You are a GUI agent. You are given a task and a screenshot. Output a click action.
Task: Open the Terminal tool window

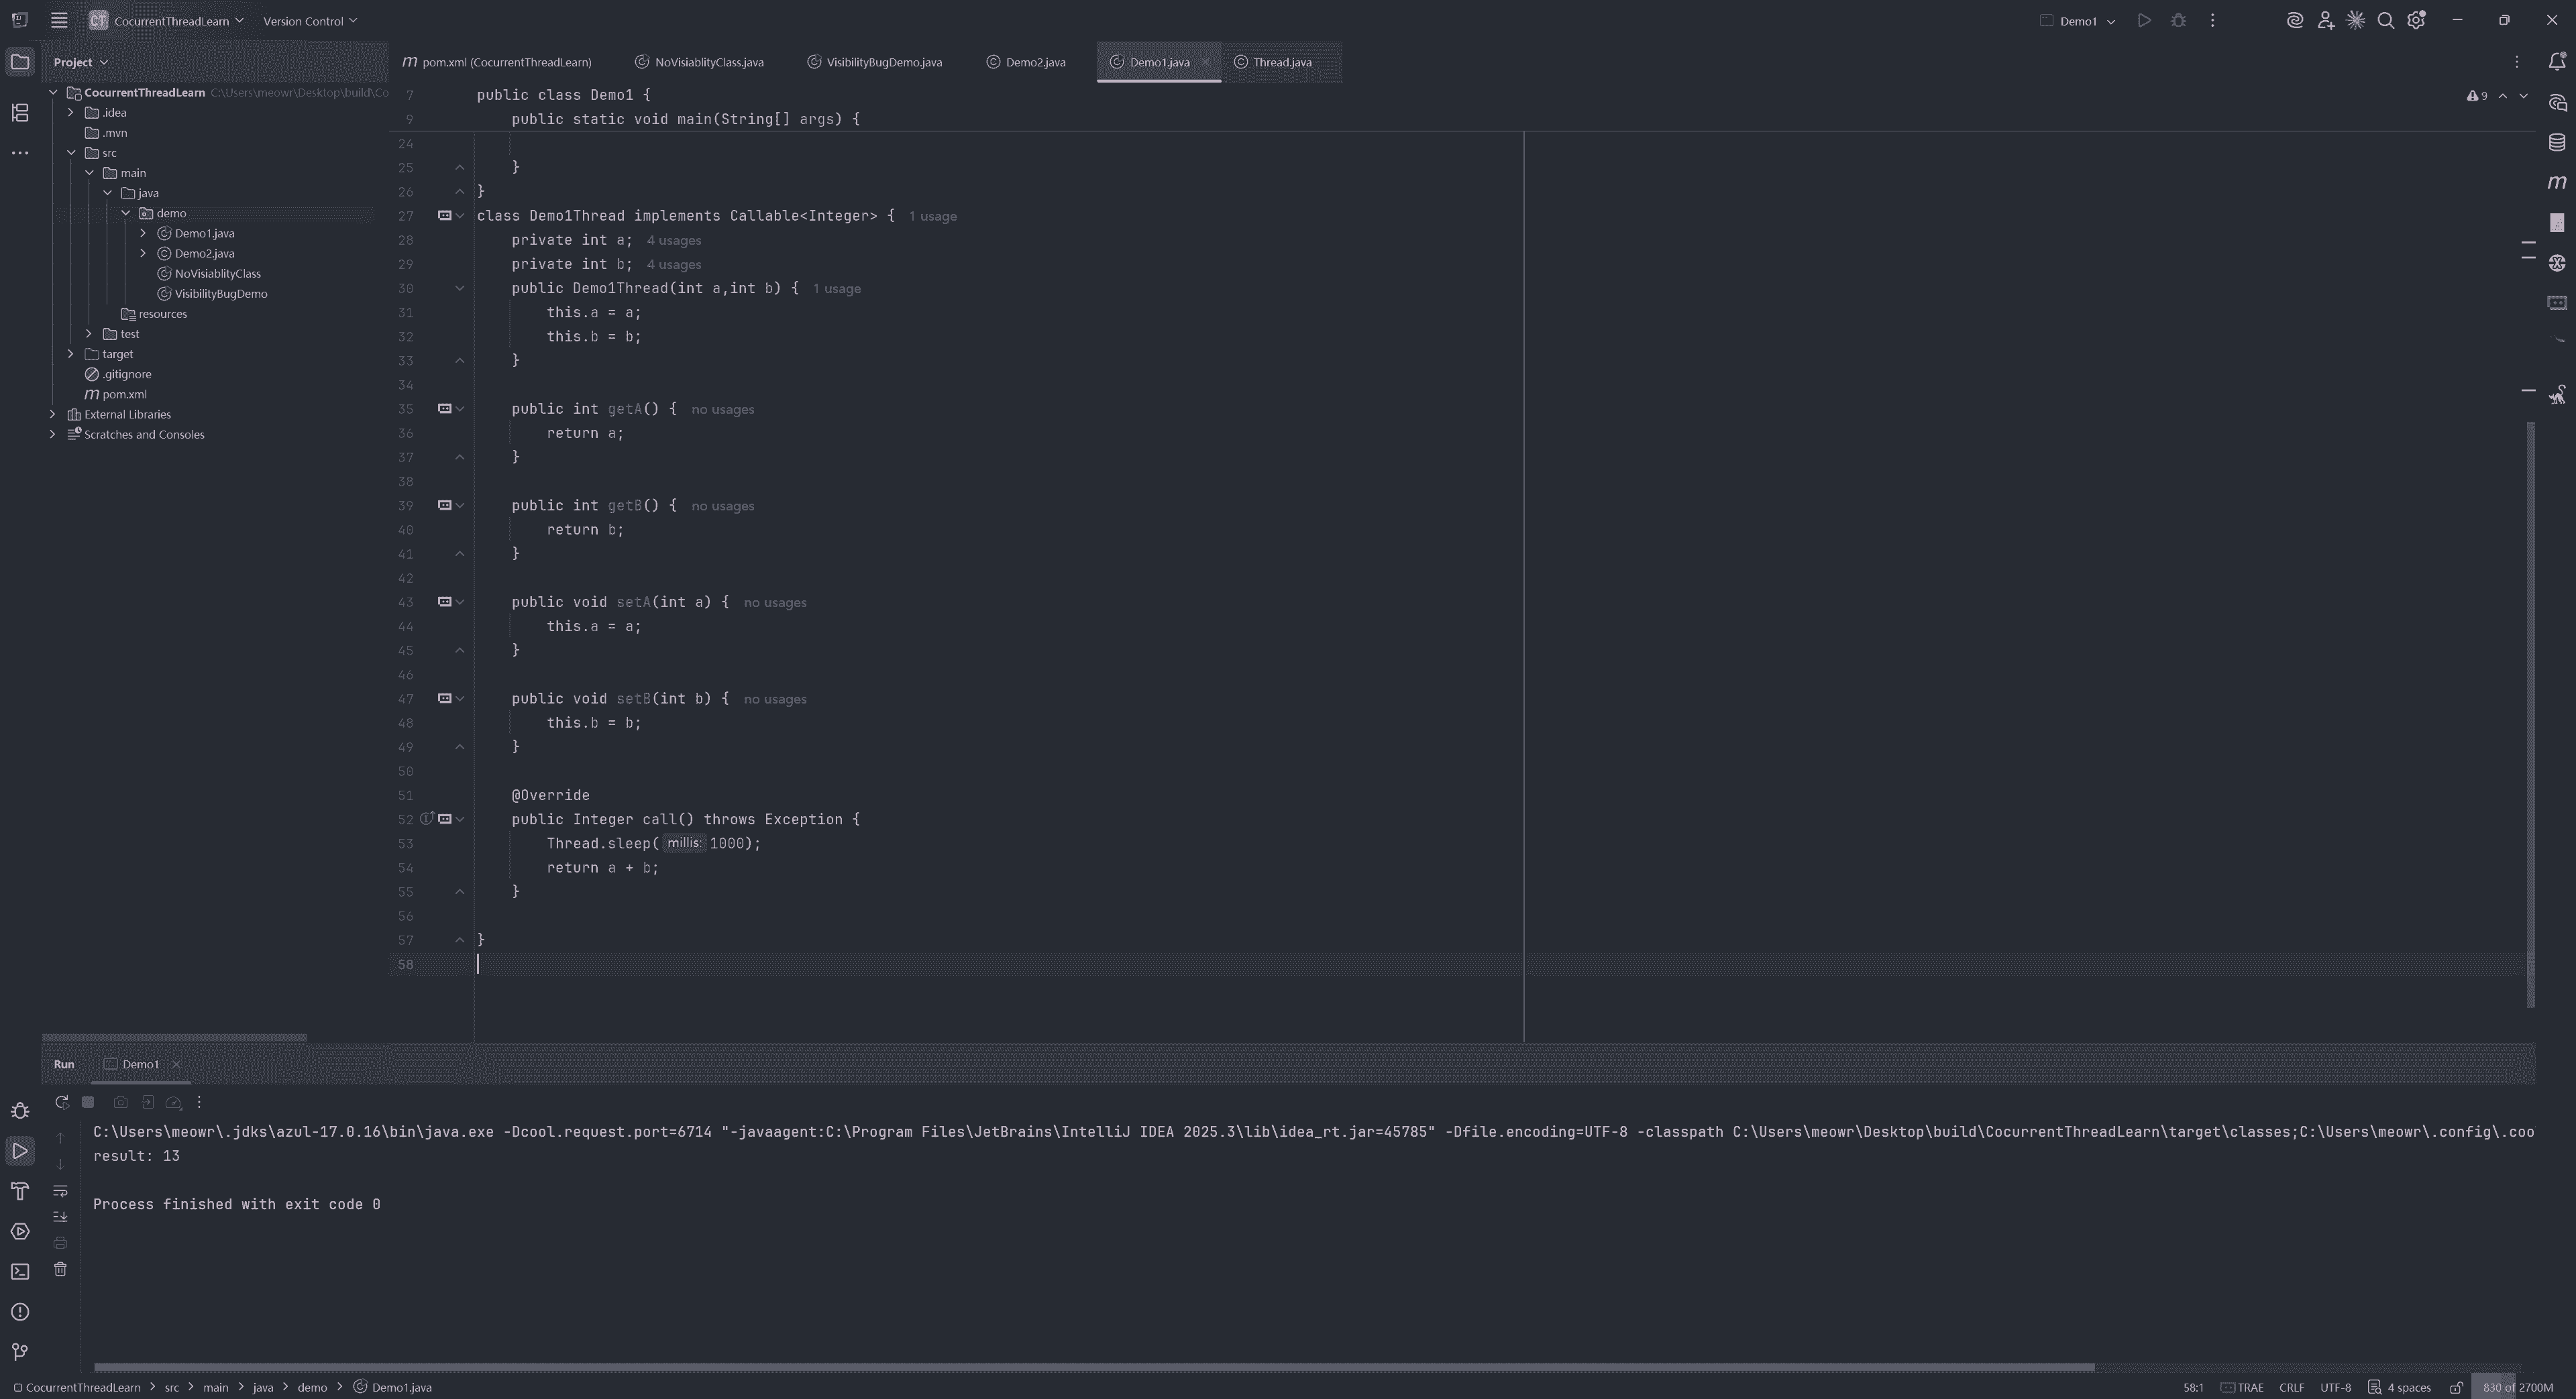tap(20, 1272)
